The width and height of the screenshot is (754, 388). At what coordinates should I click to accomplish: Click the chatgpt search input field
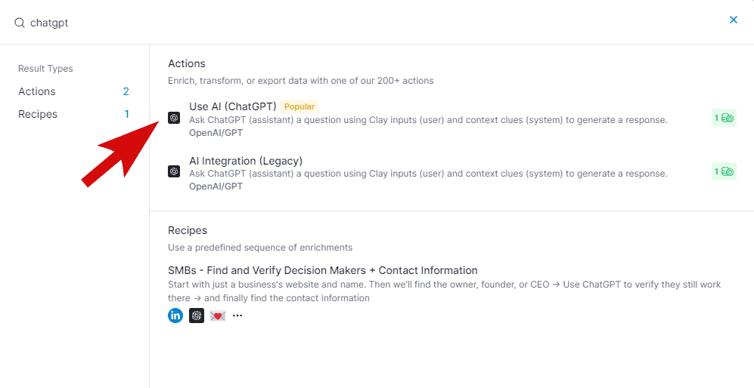[x=303, y=23]
